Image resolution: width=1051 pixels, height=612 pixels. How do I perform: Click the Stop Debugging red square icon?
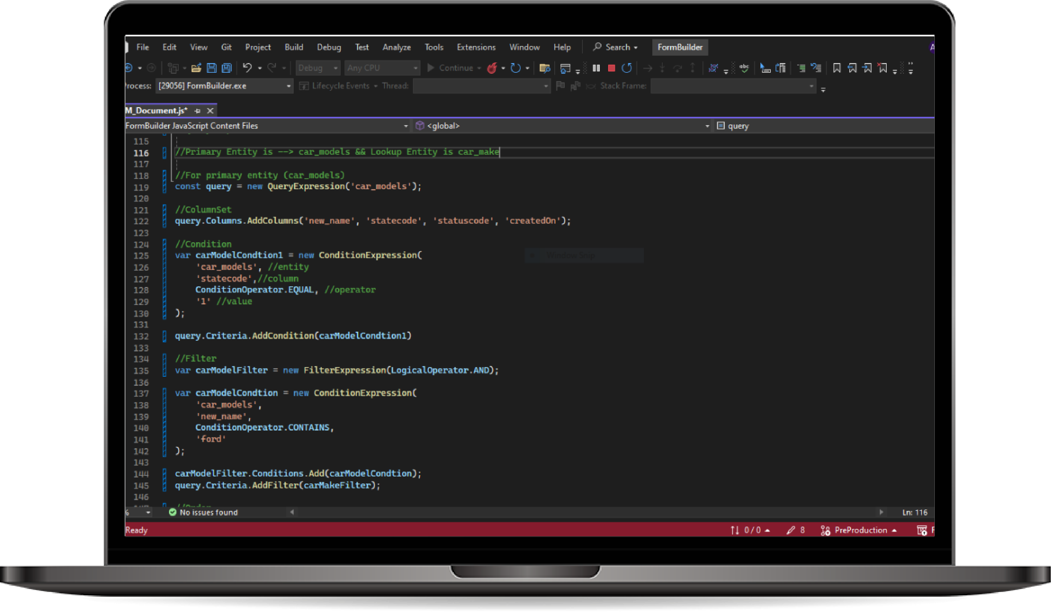pos(611,68)
